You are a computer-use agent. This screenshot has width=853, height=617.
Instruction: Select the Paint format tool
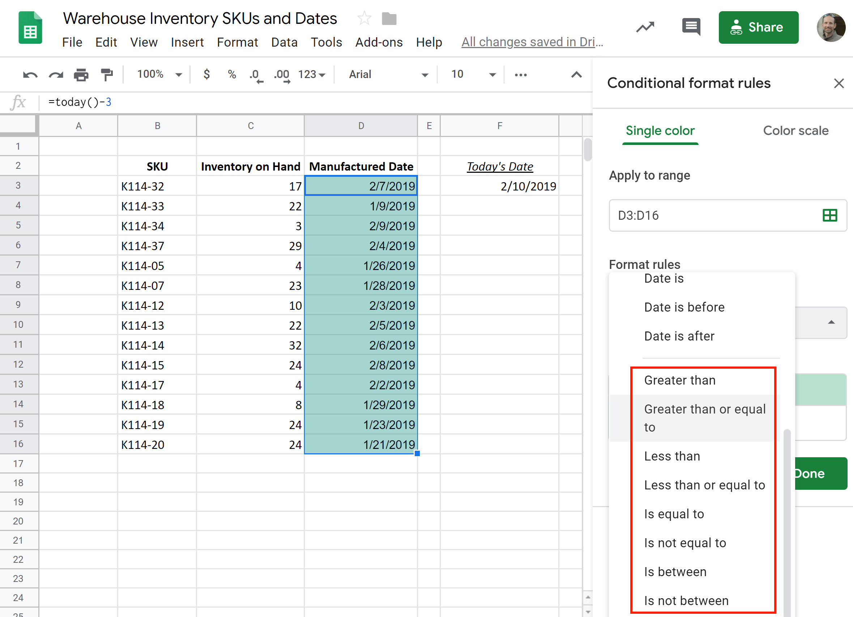pos(107,74)
